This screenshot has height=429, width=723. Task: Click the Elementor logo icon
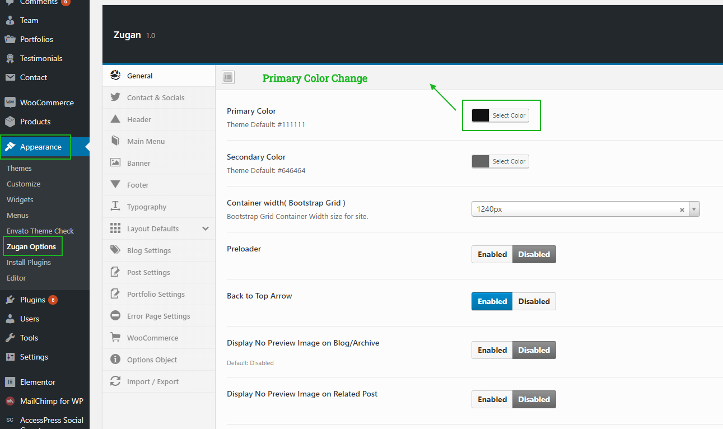pyautogui.click(x=10, y=382)
